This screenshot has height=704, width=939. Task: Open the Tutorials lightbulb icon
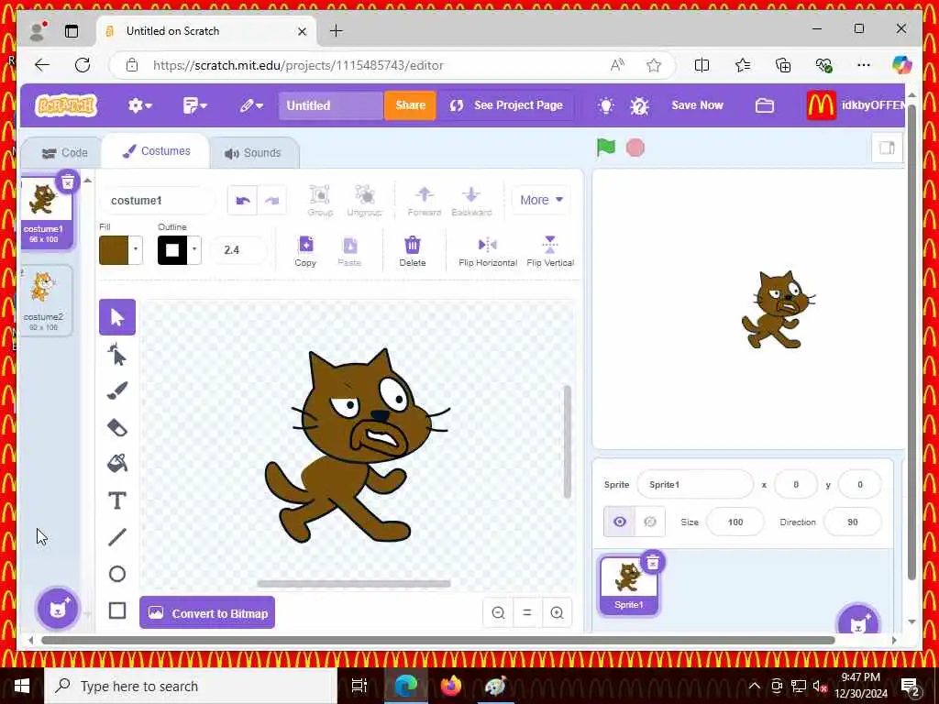coord(606,106)
